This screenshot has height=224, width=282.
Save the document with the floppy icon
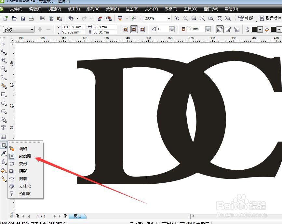(23, 18)
